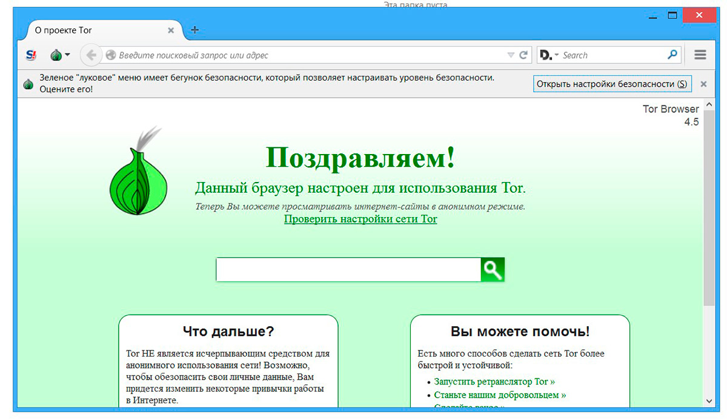This screenshot has height=419, width=727.
Task: Expand the address bar history dropdown
Action: coord(511,55)
